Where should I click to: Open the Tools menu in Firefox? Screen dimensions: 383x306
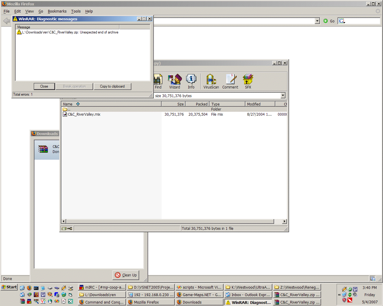pos(76,11)
